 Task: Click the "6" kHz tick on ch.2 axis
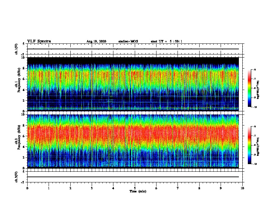coord(24,136)
